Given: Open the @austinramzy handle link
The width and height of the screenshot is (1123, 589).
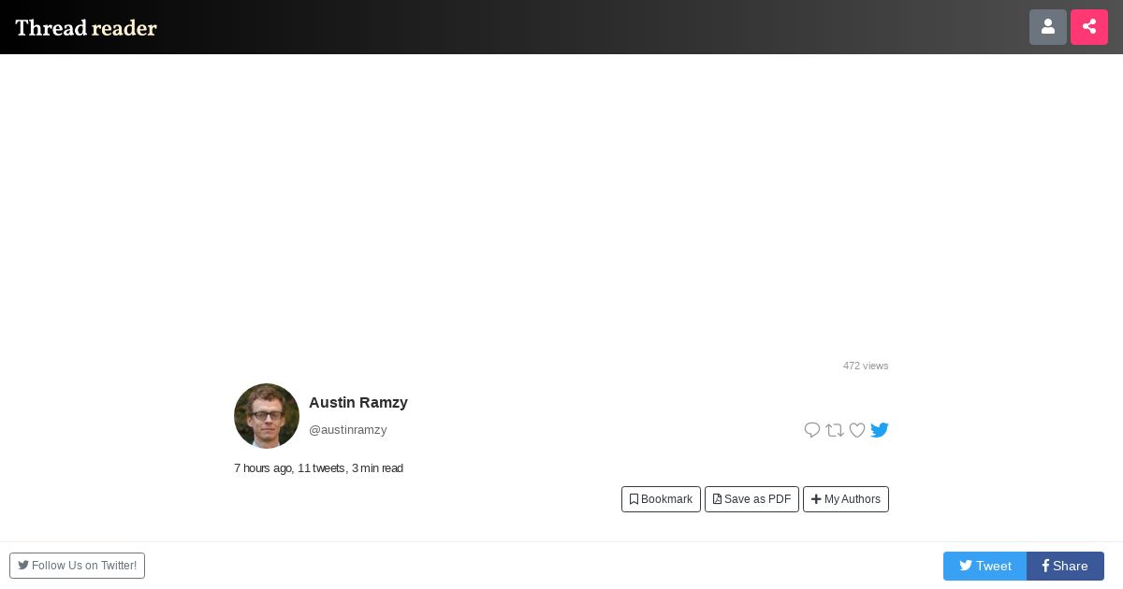Looking at the screenshot, I should (x=348, y=430).
